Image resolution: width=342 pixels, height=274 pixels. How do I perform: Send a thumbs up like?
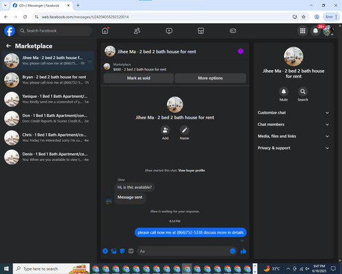(244, 251)
